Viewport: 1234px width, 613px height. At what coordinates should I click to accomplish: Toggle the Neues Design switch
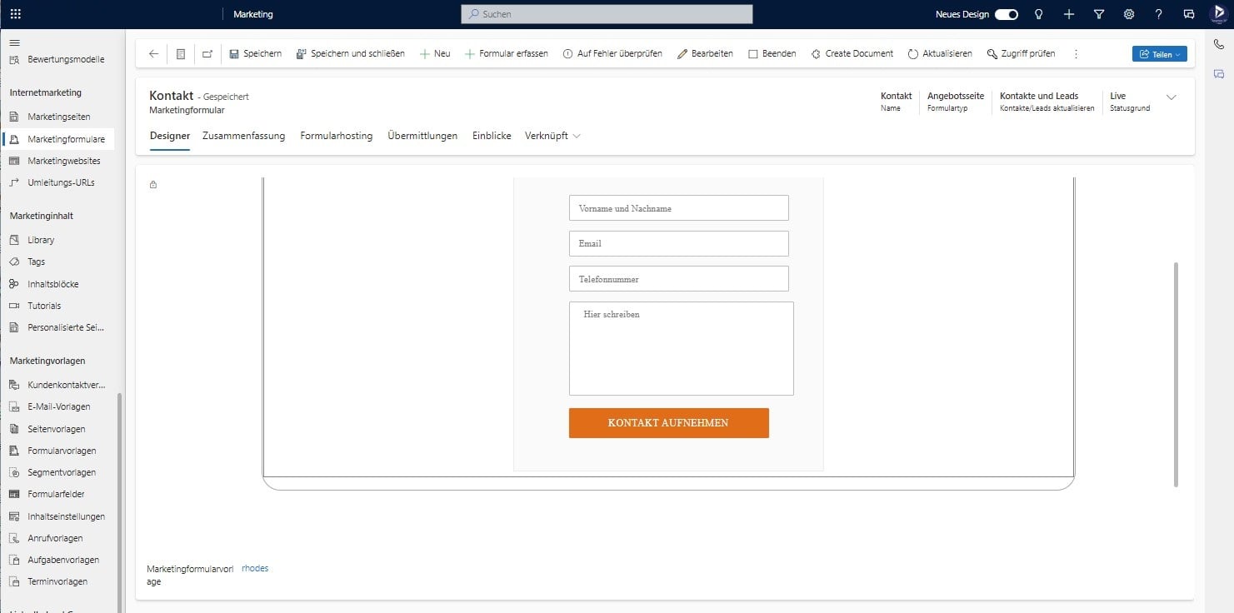tap(1006, 14)
